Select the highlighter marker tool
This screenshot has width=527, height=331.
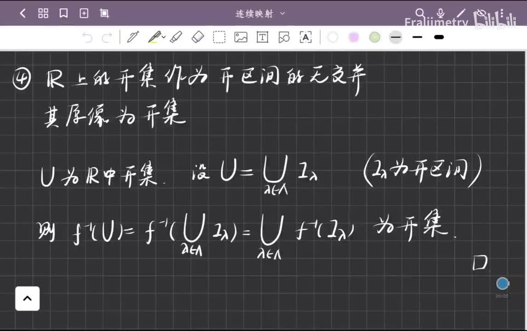(176, 37)
